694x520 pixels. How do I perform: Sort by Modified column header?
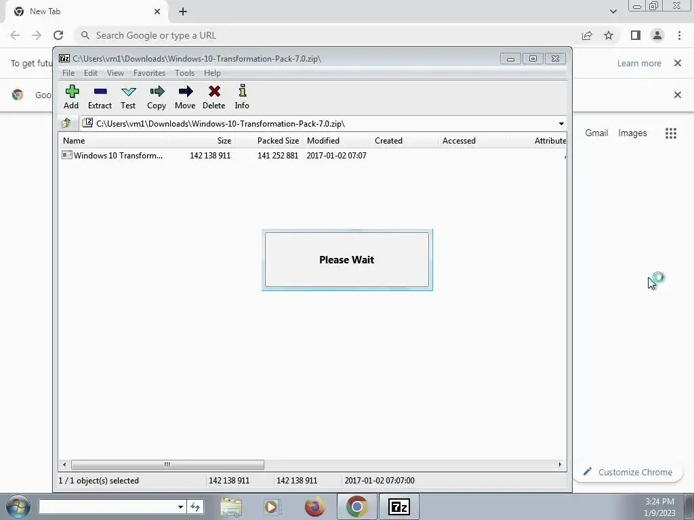[336, 141]
